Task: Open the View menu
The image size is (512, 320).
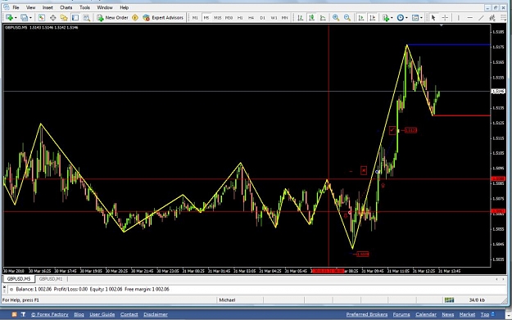Action: click(30, 7)
